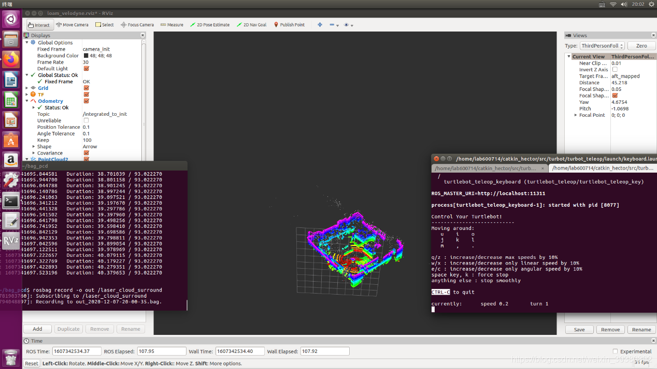The width and height of the screenshot is (657, 369).
Task: Toggle the Default Light checkbox
Action: [86, 69]
